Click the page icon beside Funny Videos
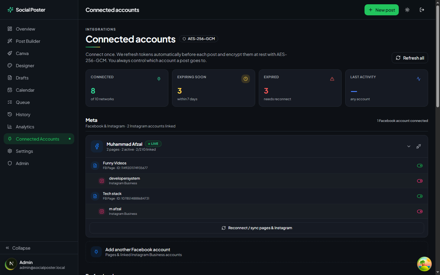440x275 pixels. click(95, 166)
